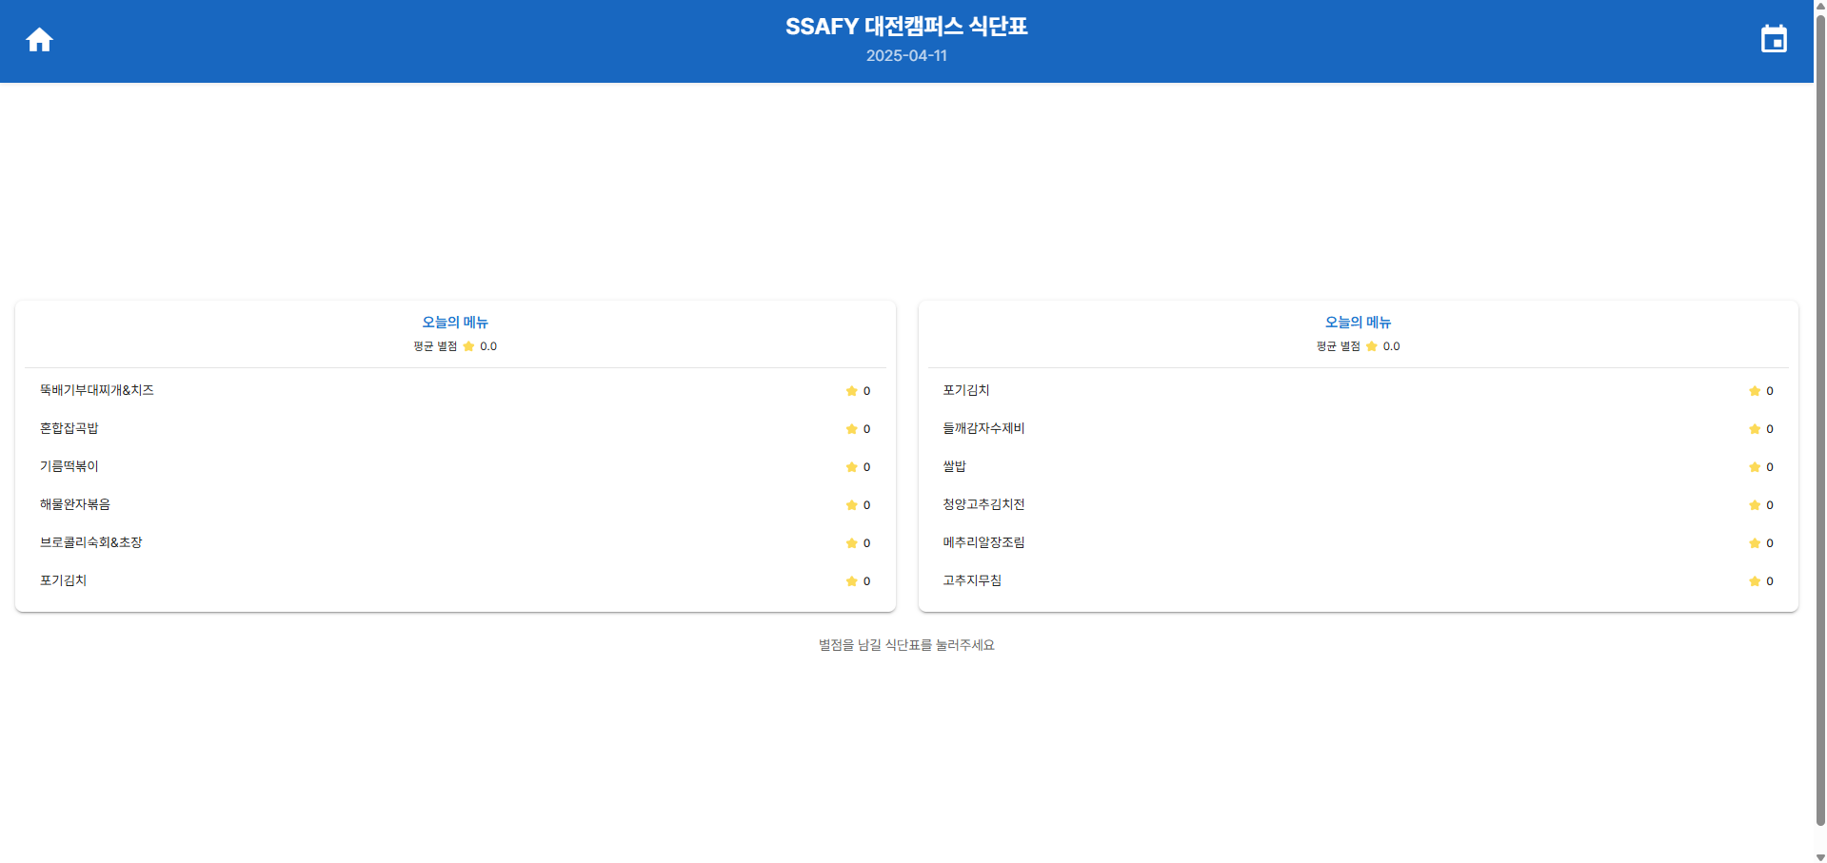Select menu item 청양고추김치전

[x=983, y=504]
